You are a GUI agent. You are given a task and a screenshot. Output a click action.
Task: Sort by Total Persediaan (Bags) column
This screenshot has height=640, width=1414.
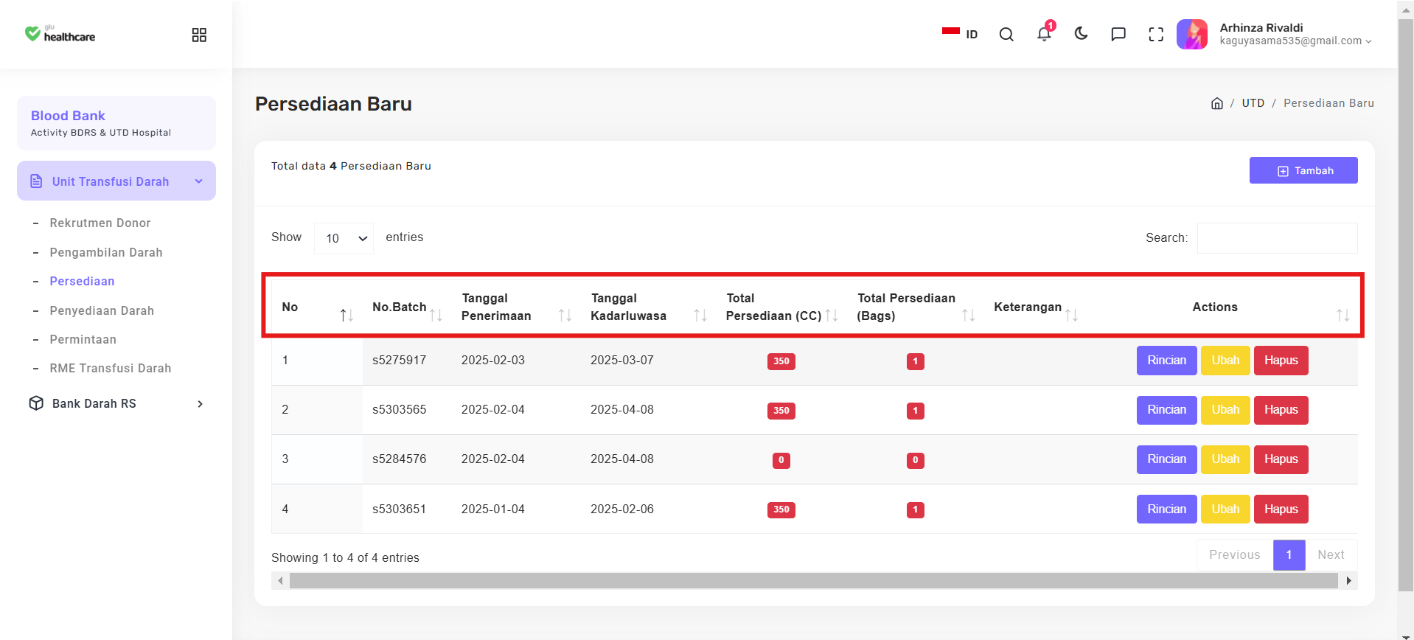point(916,307)
